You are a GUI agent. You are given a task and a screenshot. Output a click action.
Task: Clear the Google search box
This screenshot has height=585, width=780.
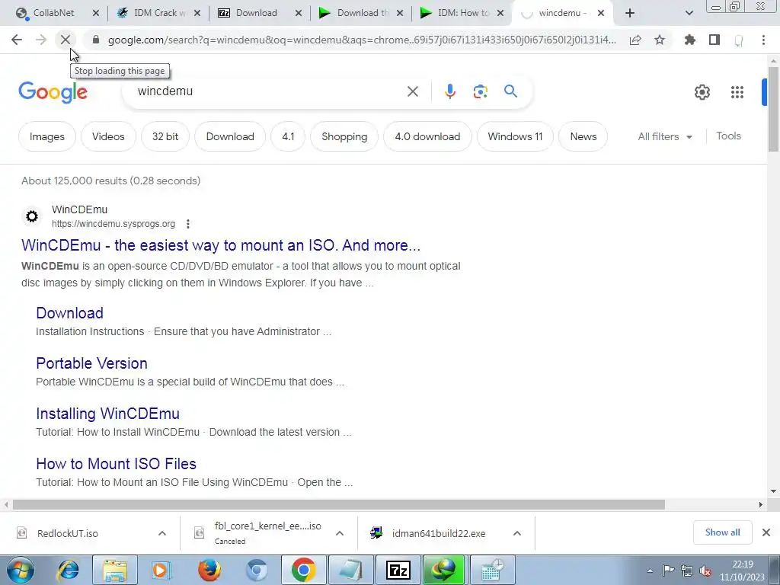(x=412, y=91)
